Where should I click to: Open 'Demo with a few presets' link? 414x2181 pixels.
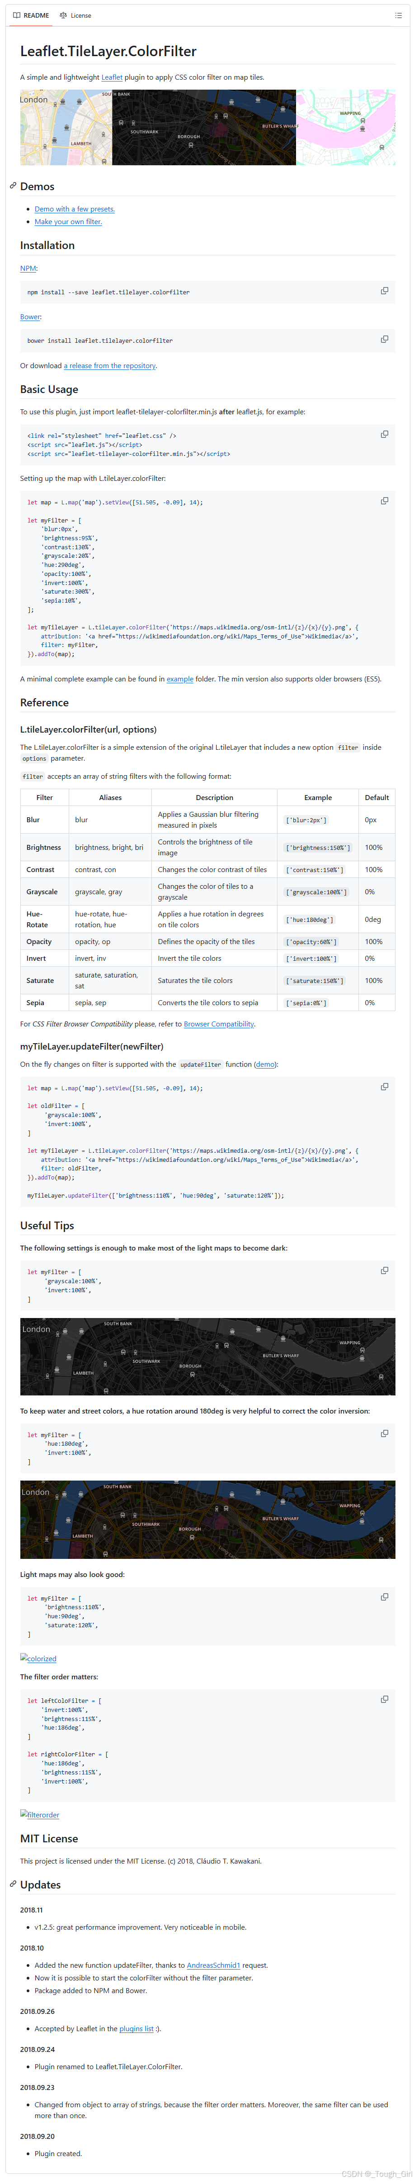point(75,209)
